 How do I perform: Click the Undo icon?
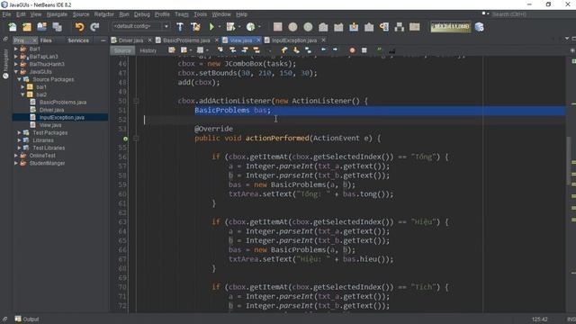tap(79, 27)
